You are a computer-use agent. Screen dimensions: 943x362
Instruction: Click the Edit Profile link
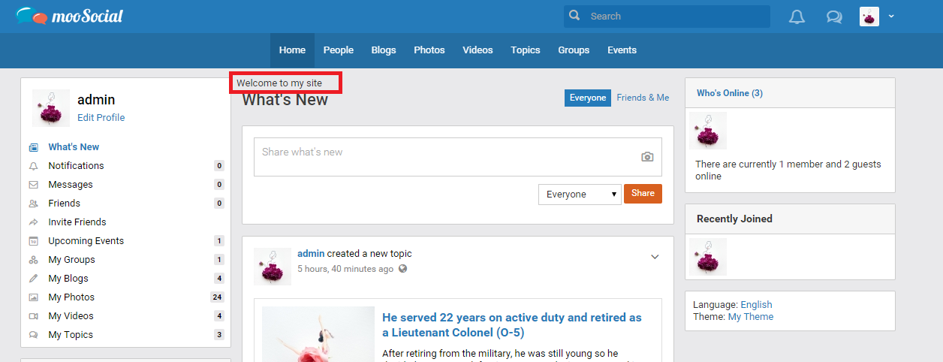[101, 118]
